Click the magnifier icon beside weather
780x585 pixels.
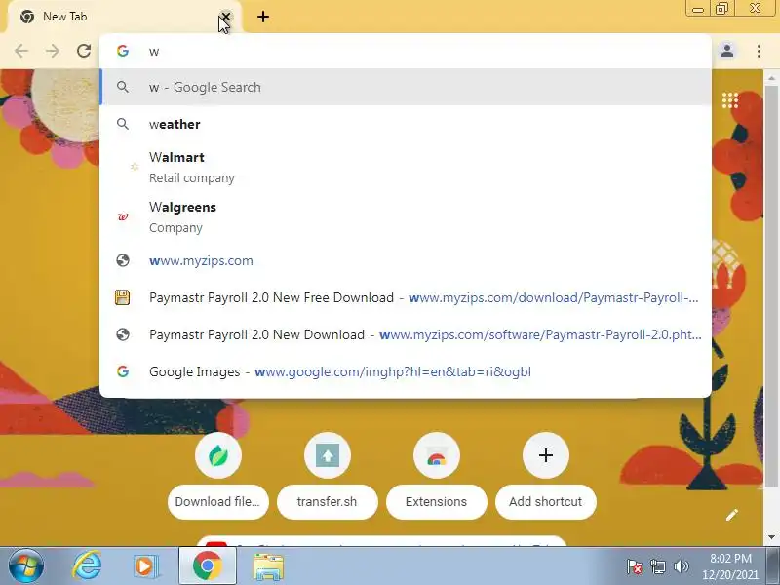pyautogui.click(x=123, y=124)
